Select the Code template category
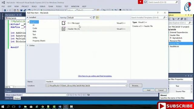This screenshot has width=194, height=109. click(x=35, y=28)
